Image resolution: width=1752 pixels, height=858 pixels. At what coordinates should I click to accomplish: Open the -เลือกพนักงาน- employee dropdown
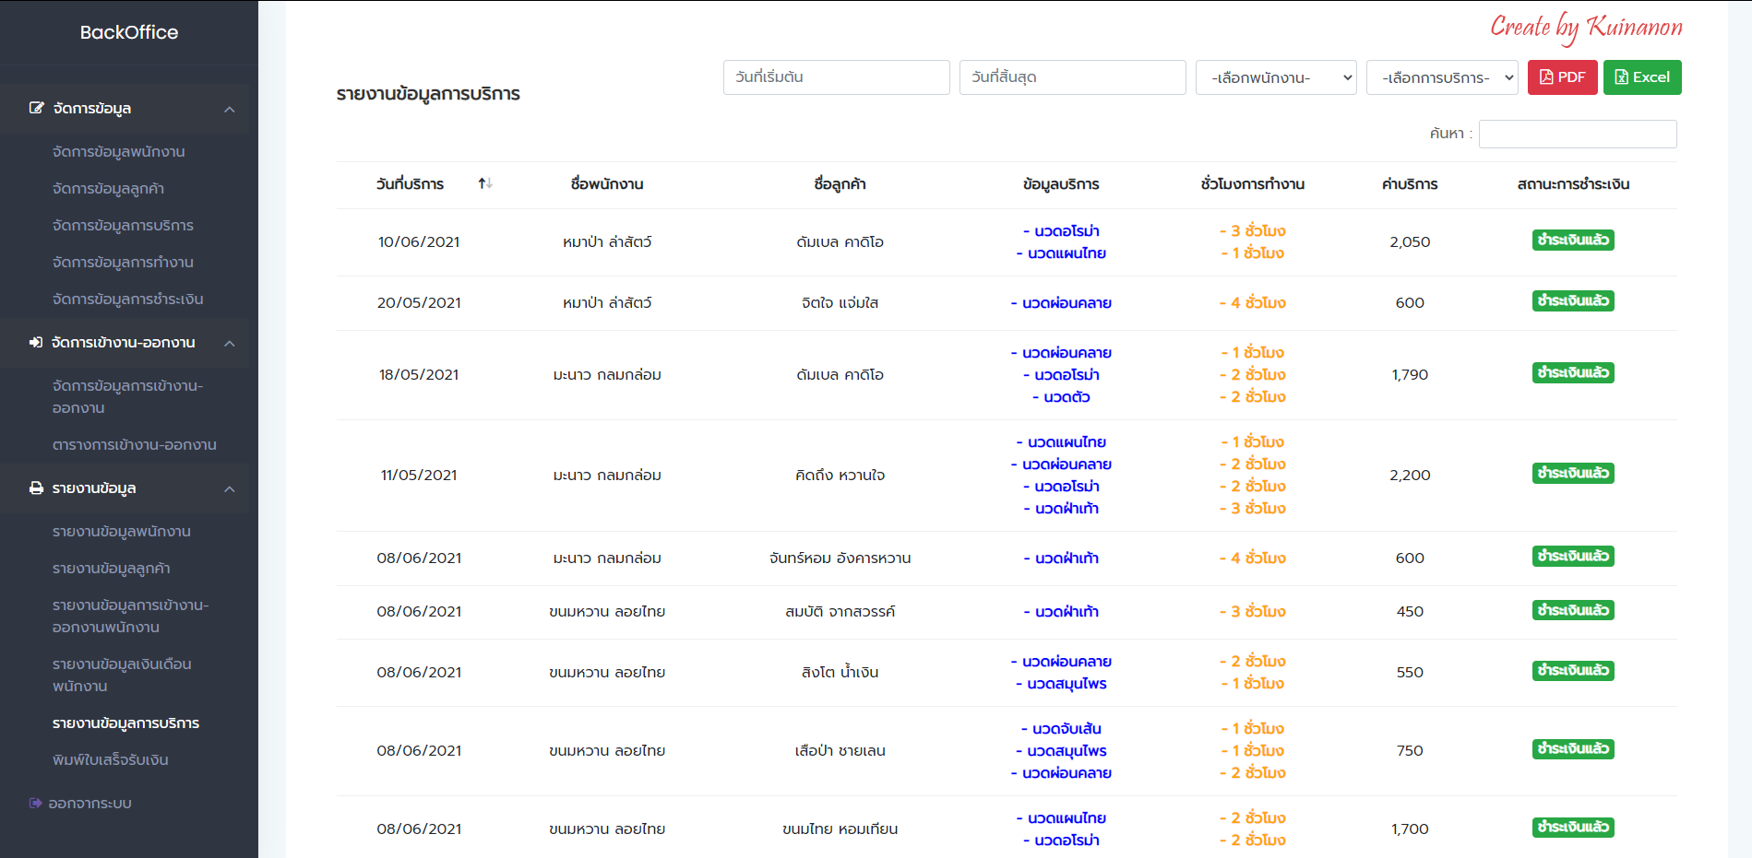[1276, 77]
